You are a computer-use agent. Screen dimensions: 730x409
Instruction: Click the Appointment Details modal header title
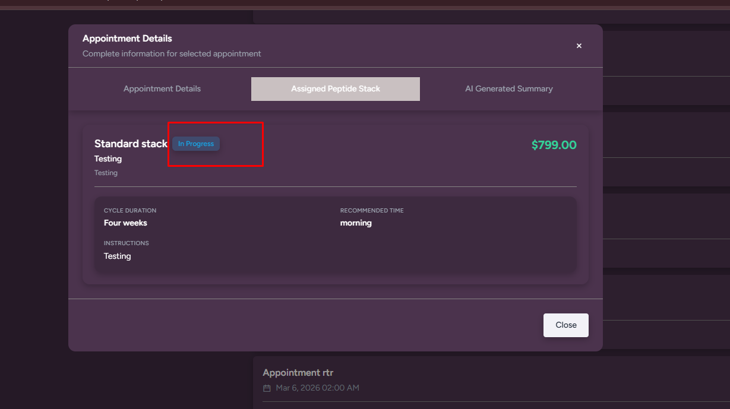(x=127, y=39)
